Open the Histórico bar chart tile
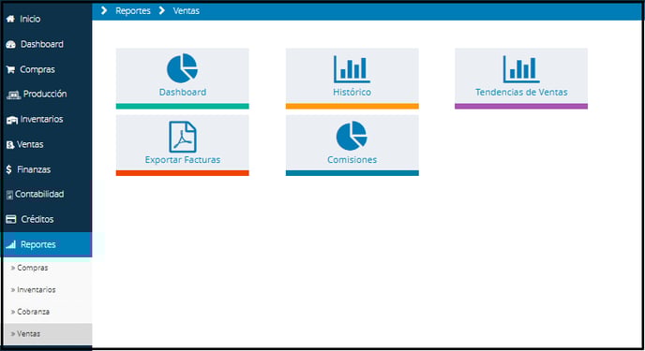The height and width of the screenshot is (351, 645). [x=352, y=79]
